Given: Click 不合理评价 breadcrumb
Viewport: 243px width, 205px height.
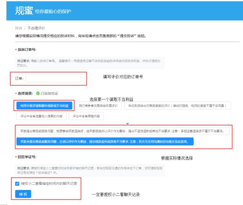Looking at the screenshot, I should click(x=36, y=28).
